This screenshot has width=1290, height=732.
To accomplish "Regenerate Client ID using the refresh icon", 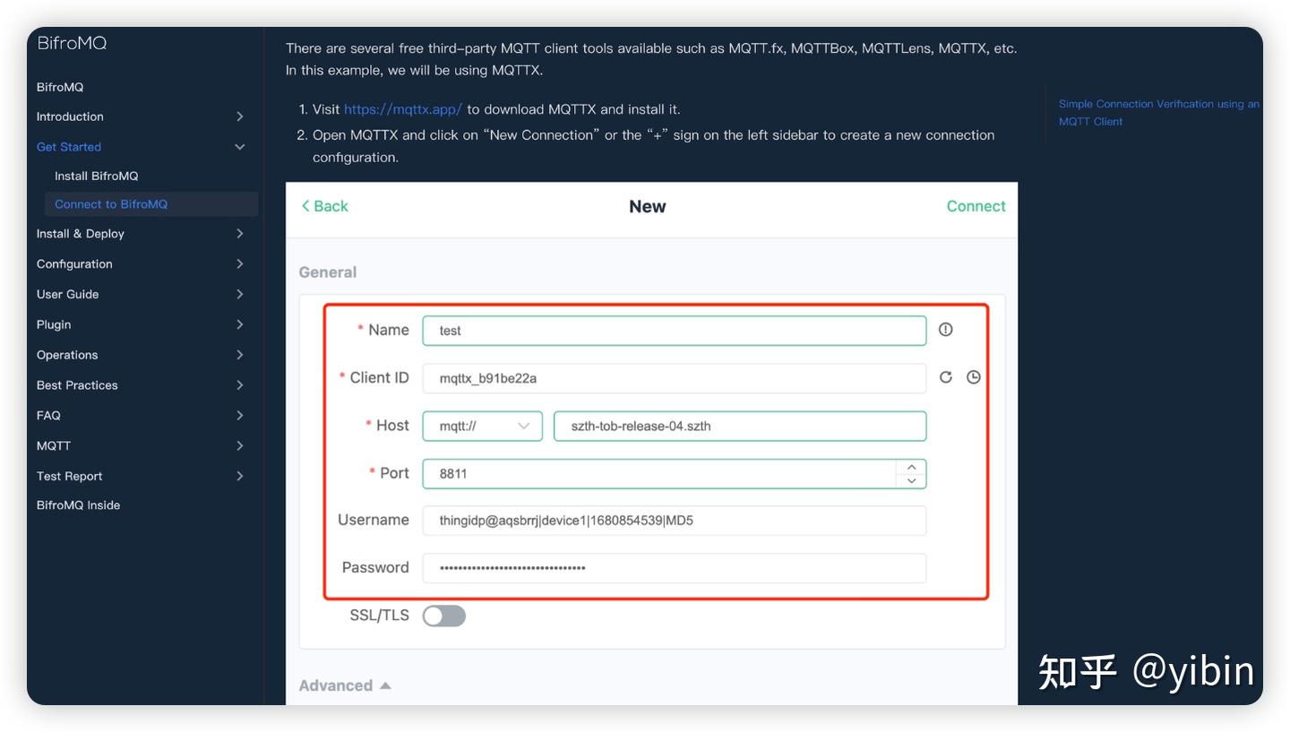I will point(945,377).
